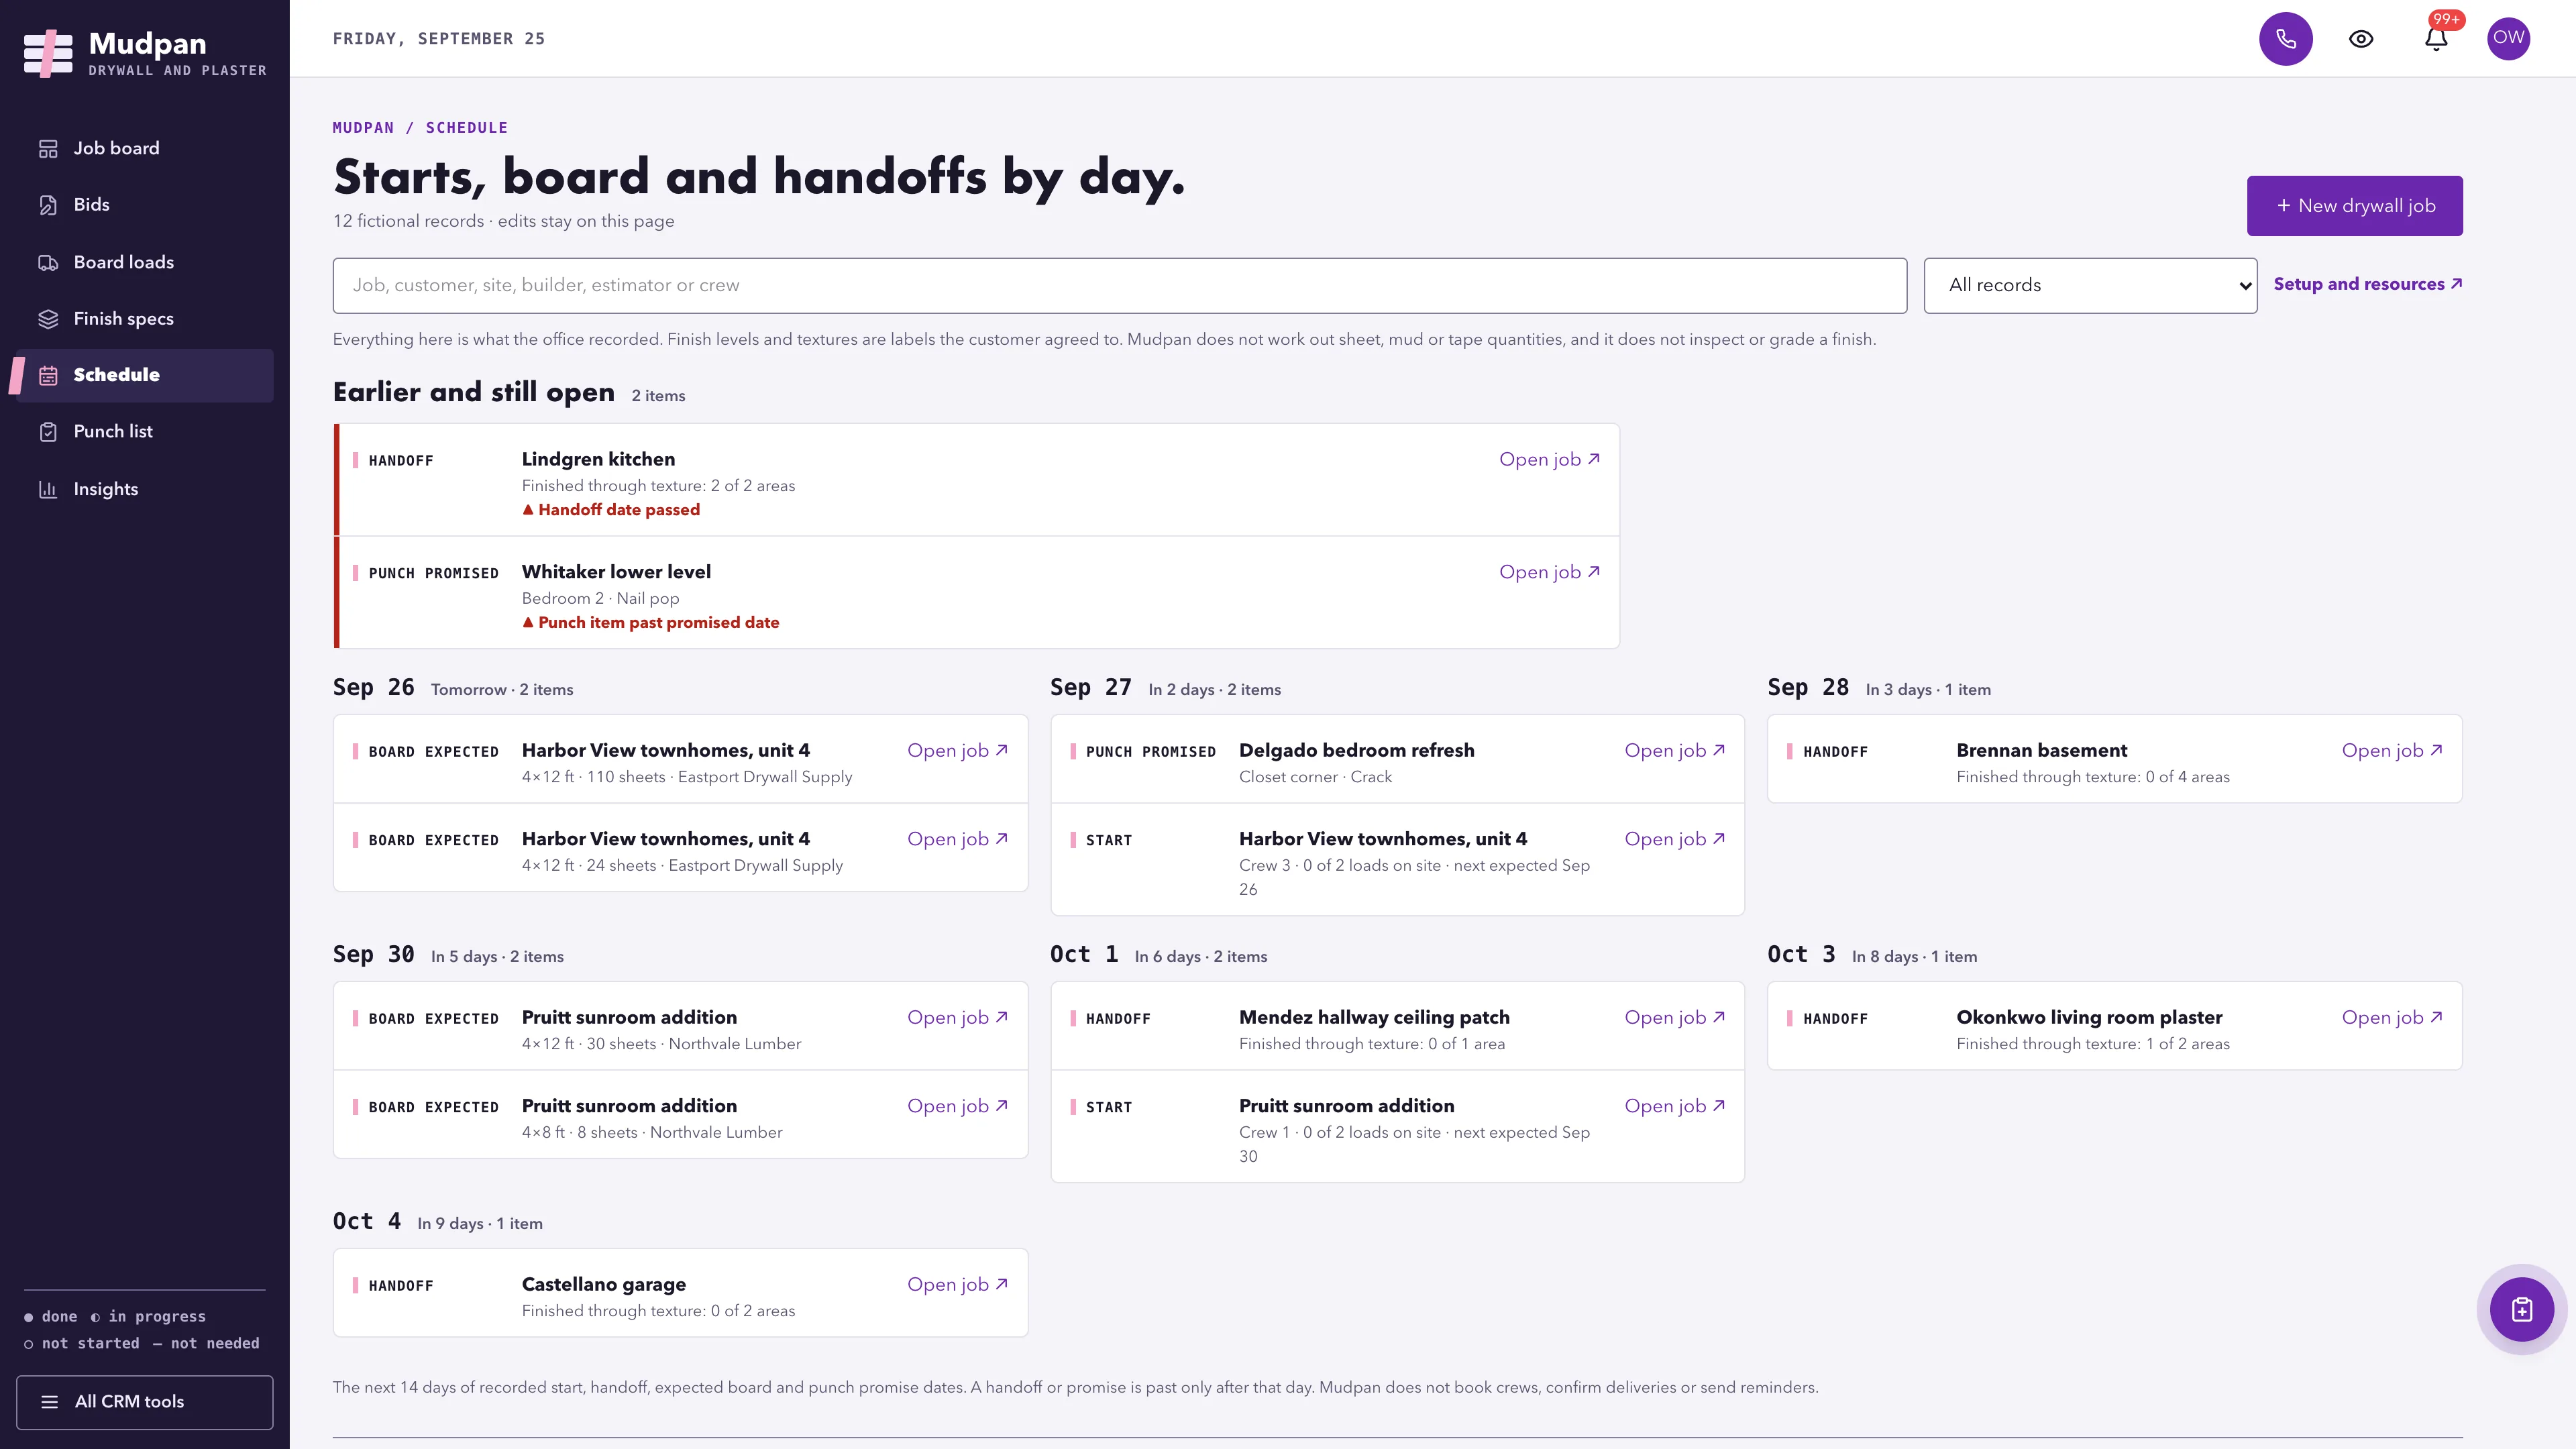Click arrow icon on Whitaker lower level Open job
This screenshot has width=2576, height=1449.
(1594, 572)
